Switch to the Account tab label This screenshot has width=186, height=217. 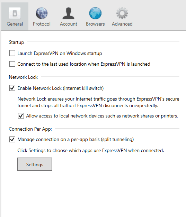68,24
